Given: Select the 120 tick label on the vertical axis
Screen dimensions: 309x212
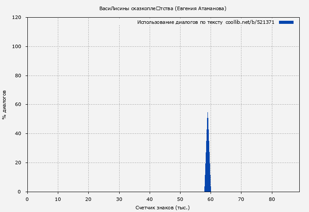Looking at the screenshot, I should point(17,18).
